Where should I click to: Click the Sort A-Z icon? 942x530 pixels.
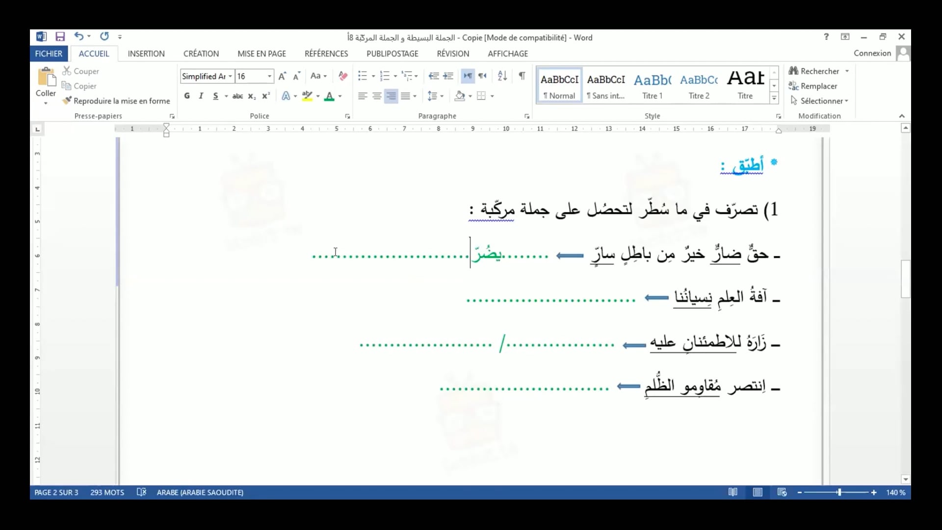click(x=502, y=76)
